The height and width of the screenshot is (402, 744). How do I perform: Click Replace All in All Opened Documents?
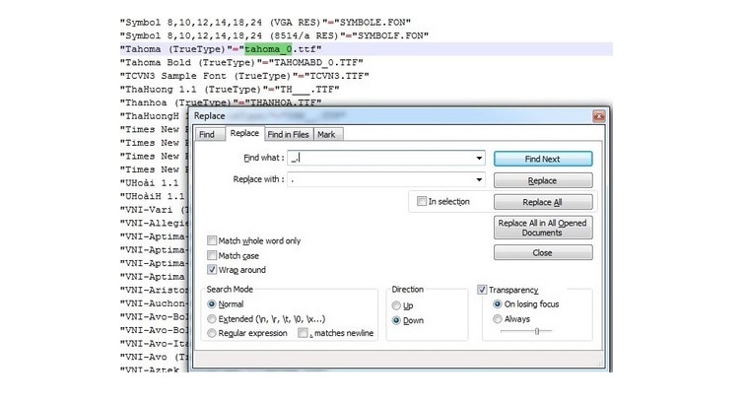[x=542, y=228]
